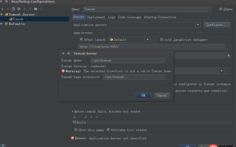The image size is (236, 147).
Task: Switch to the Server tab
Action: pos(79,17)
